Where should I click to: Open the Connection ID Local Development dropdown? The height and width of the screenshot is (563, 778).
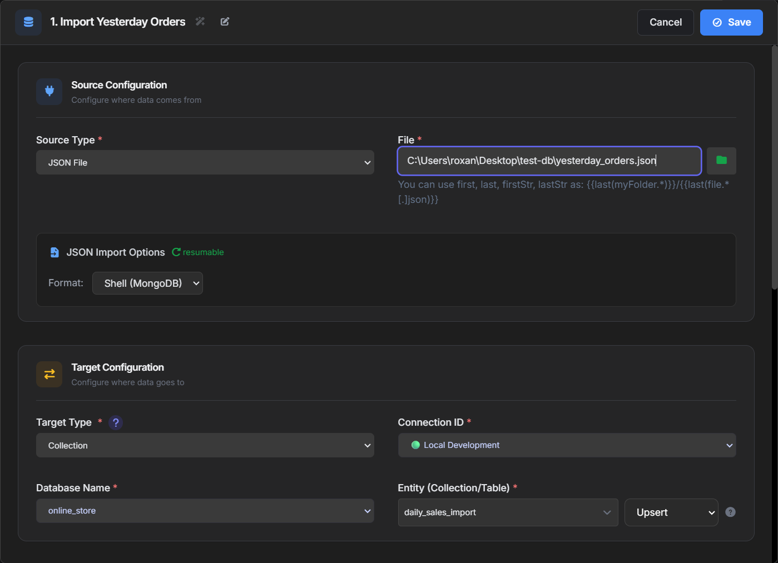[x=567, y=445]
